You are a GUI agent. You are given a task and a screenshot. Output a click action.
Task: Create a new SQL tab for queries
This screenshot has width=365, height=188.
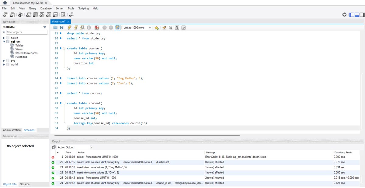point(5,14)
